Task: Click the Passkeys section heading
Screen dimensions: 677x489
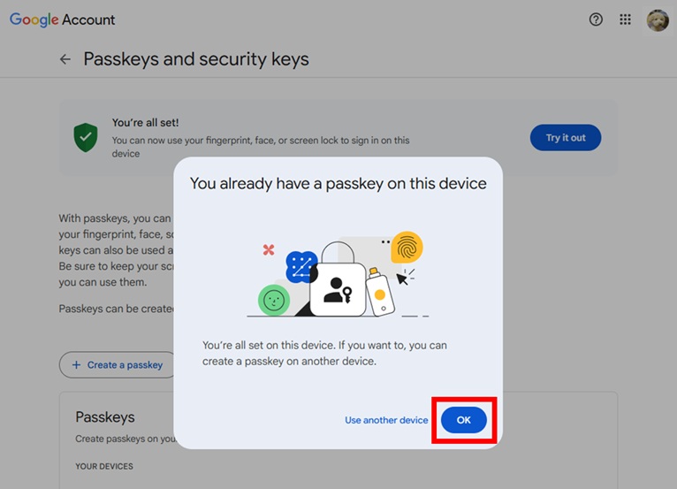Action: coord(105,416)
